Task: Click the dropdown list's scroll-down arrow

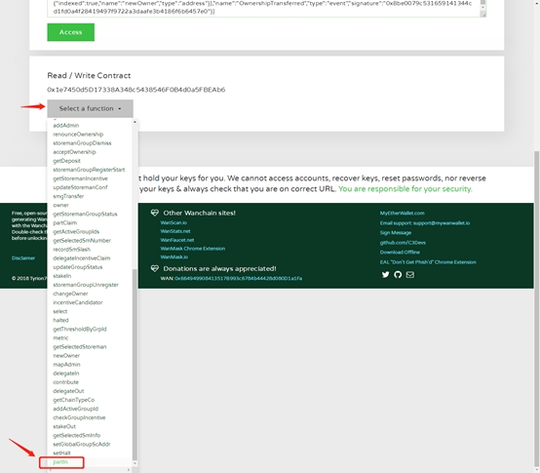Action: (135, 463)
